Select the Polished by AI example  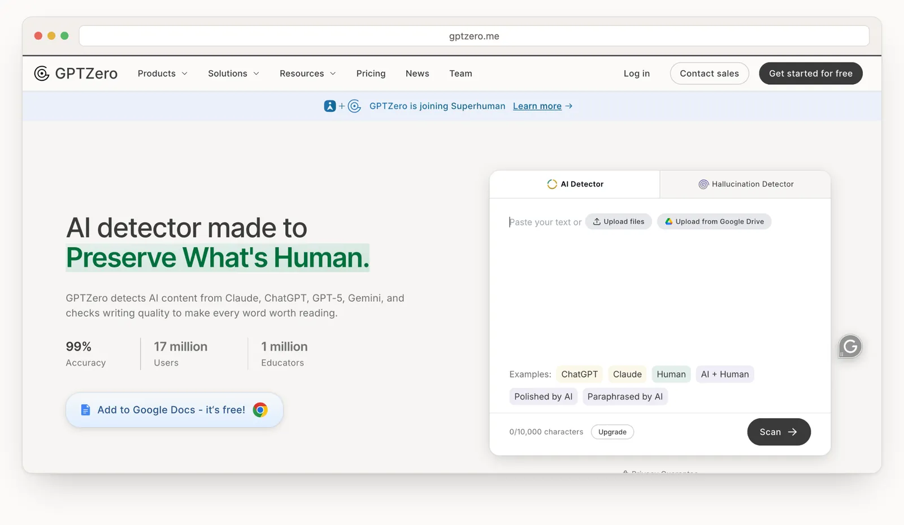coord(543,397)
